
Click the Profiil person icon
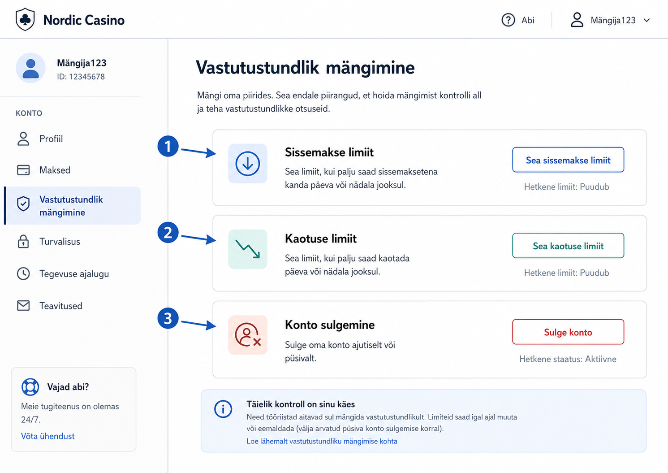click(x=23, y=139)
